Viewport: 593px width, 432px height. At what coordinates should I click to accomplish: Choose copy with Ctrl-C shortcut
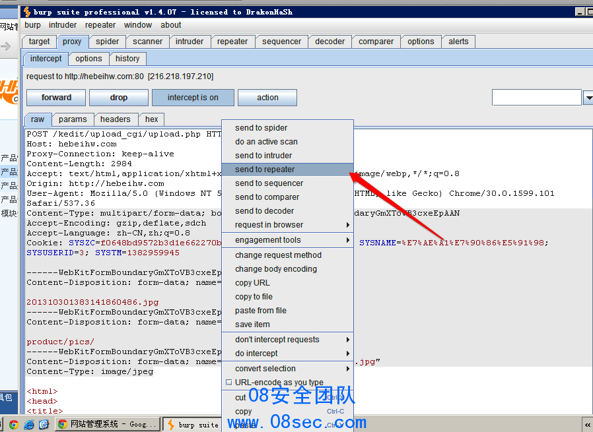coord(287,412)
